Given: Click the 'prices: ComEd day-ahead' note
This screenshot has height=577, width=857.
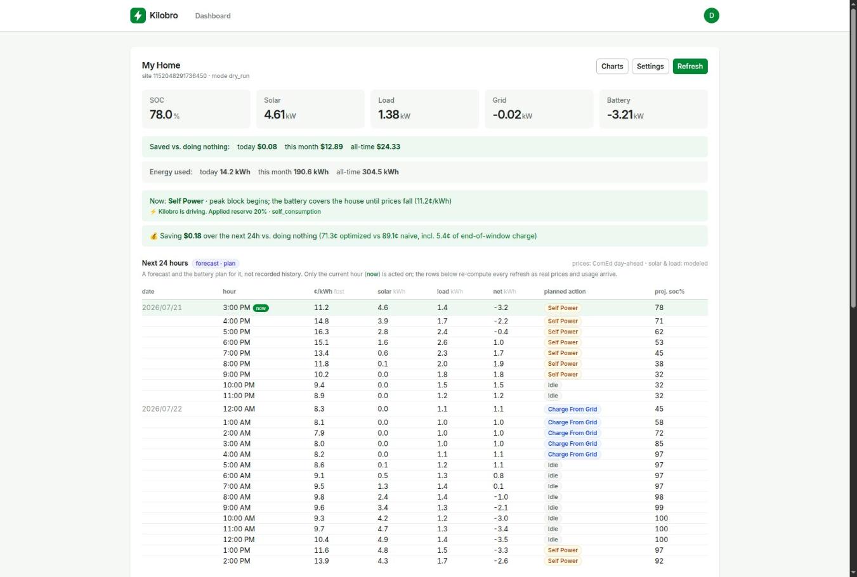Looking at the screenshot, I should point(639,264).
